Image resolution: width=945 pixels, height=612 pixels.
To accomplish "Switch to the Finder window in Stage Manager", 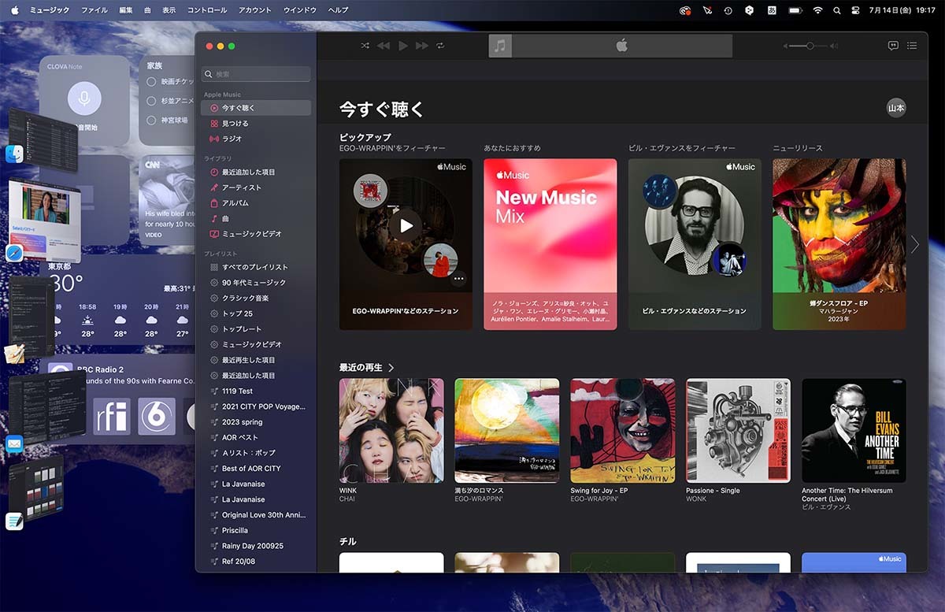I will tap(43, 139).
